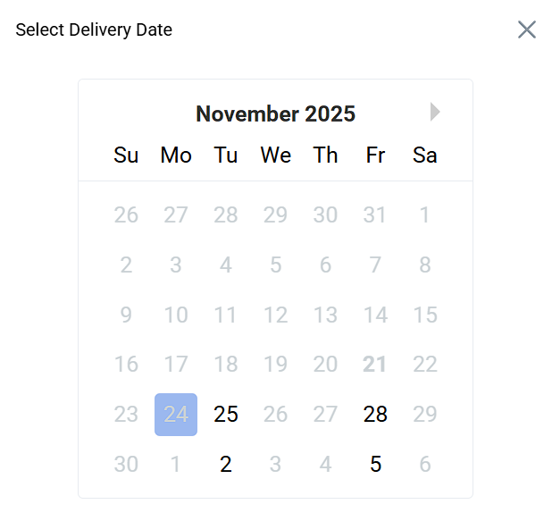Click the November 2025 month header
The image size is (552, 521).
click(275, 114)
